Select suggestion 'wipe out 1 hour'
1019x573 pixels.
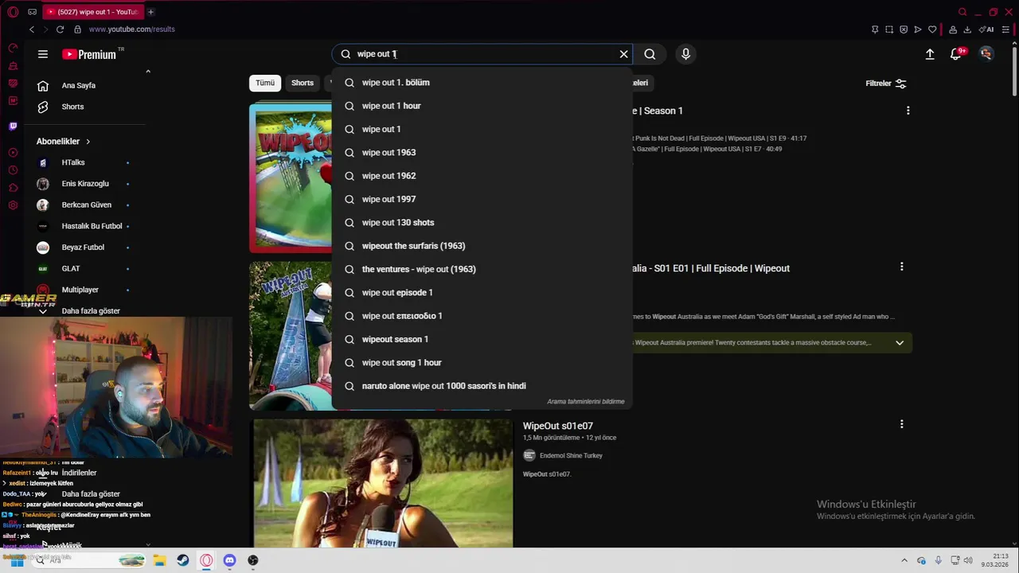482,106
